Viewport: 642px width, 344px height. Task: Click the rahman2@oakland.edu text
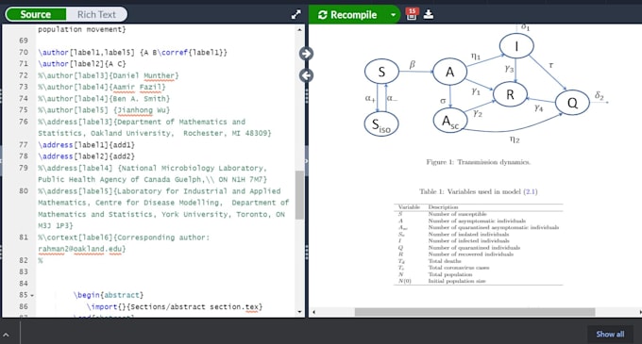81,249
